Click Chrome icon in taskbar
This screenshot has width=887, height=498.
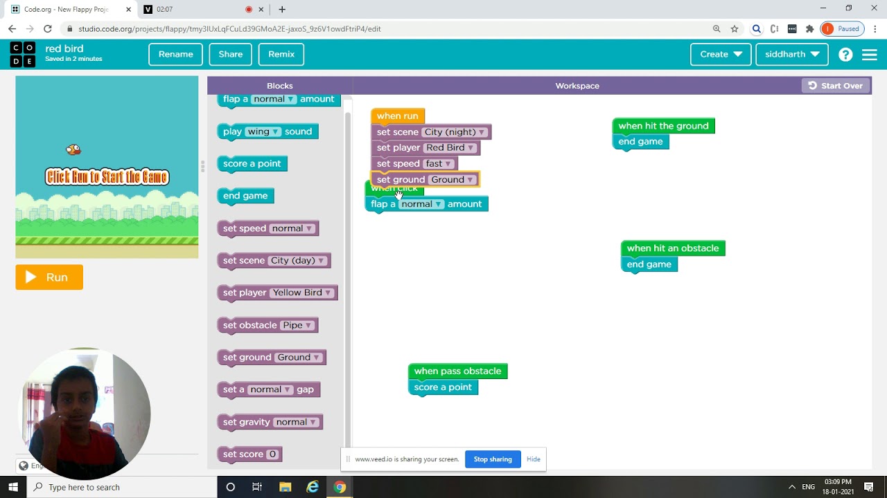(x=340, y=487)
